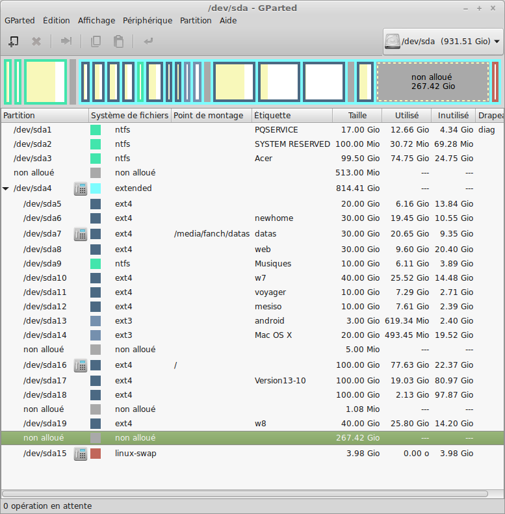Select the /dev/sda14 Mac OS X row
505x514 pixels.
195,335
